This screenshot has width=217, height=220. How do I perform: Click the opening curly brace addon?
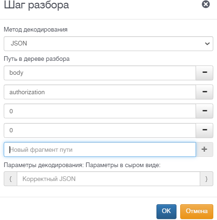pyautogui.click(x=10, y=179)
